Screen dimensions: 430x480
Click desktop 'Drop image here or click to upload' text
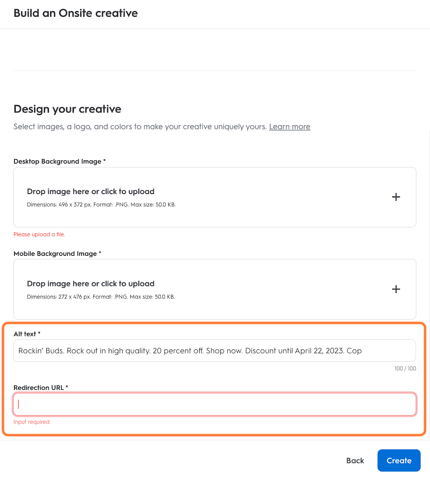[91, 192]
